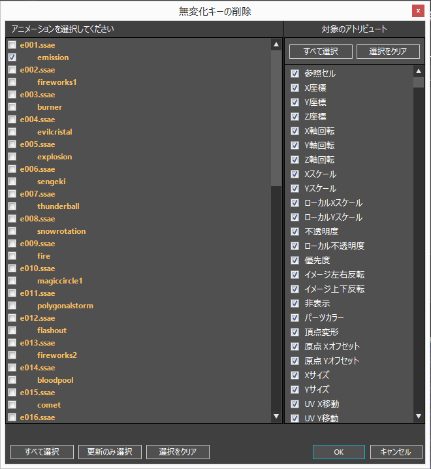
Task: Uncheck 原点 Xオフセット attribute
Action: tap(295, 346)
